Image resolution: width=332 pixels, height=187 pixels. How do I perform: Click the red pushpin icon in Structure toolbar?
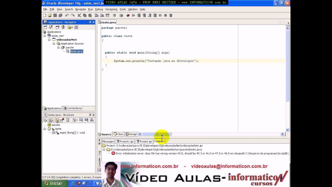(x=62, y=120)
